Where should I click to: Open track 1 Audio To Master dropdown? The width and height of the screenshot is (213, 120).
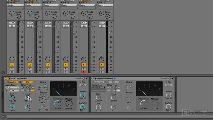tap(15, 5)
